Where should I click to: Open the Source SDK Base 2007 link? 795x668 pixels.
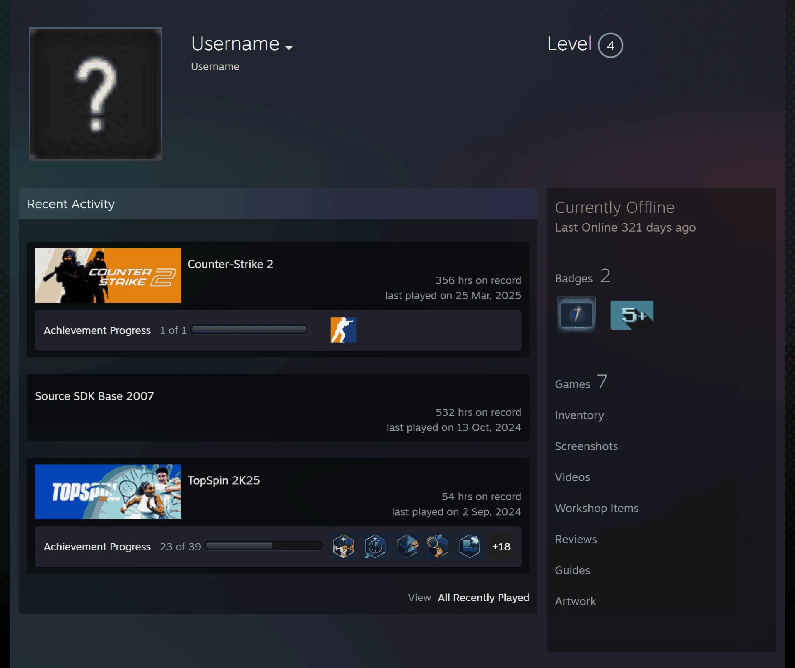[x=94, y=396]
